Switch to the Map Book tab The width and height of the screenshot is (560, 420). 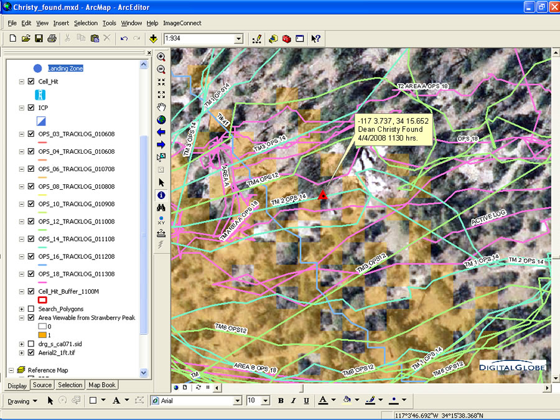(x=101, y=385)
